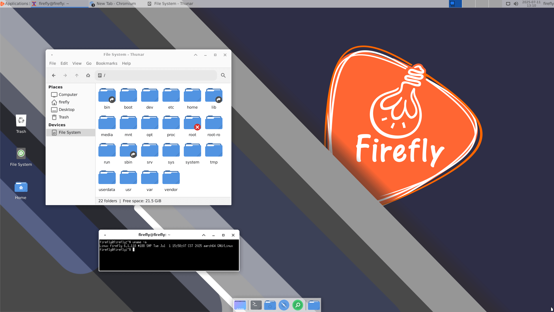The width and height of the screenshot is (554, 312).
Task: Open the View menu in Thunar
Action: point(77,63)
